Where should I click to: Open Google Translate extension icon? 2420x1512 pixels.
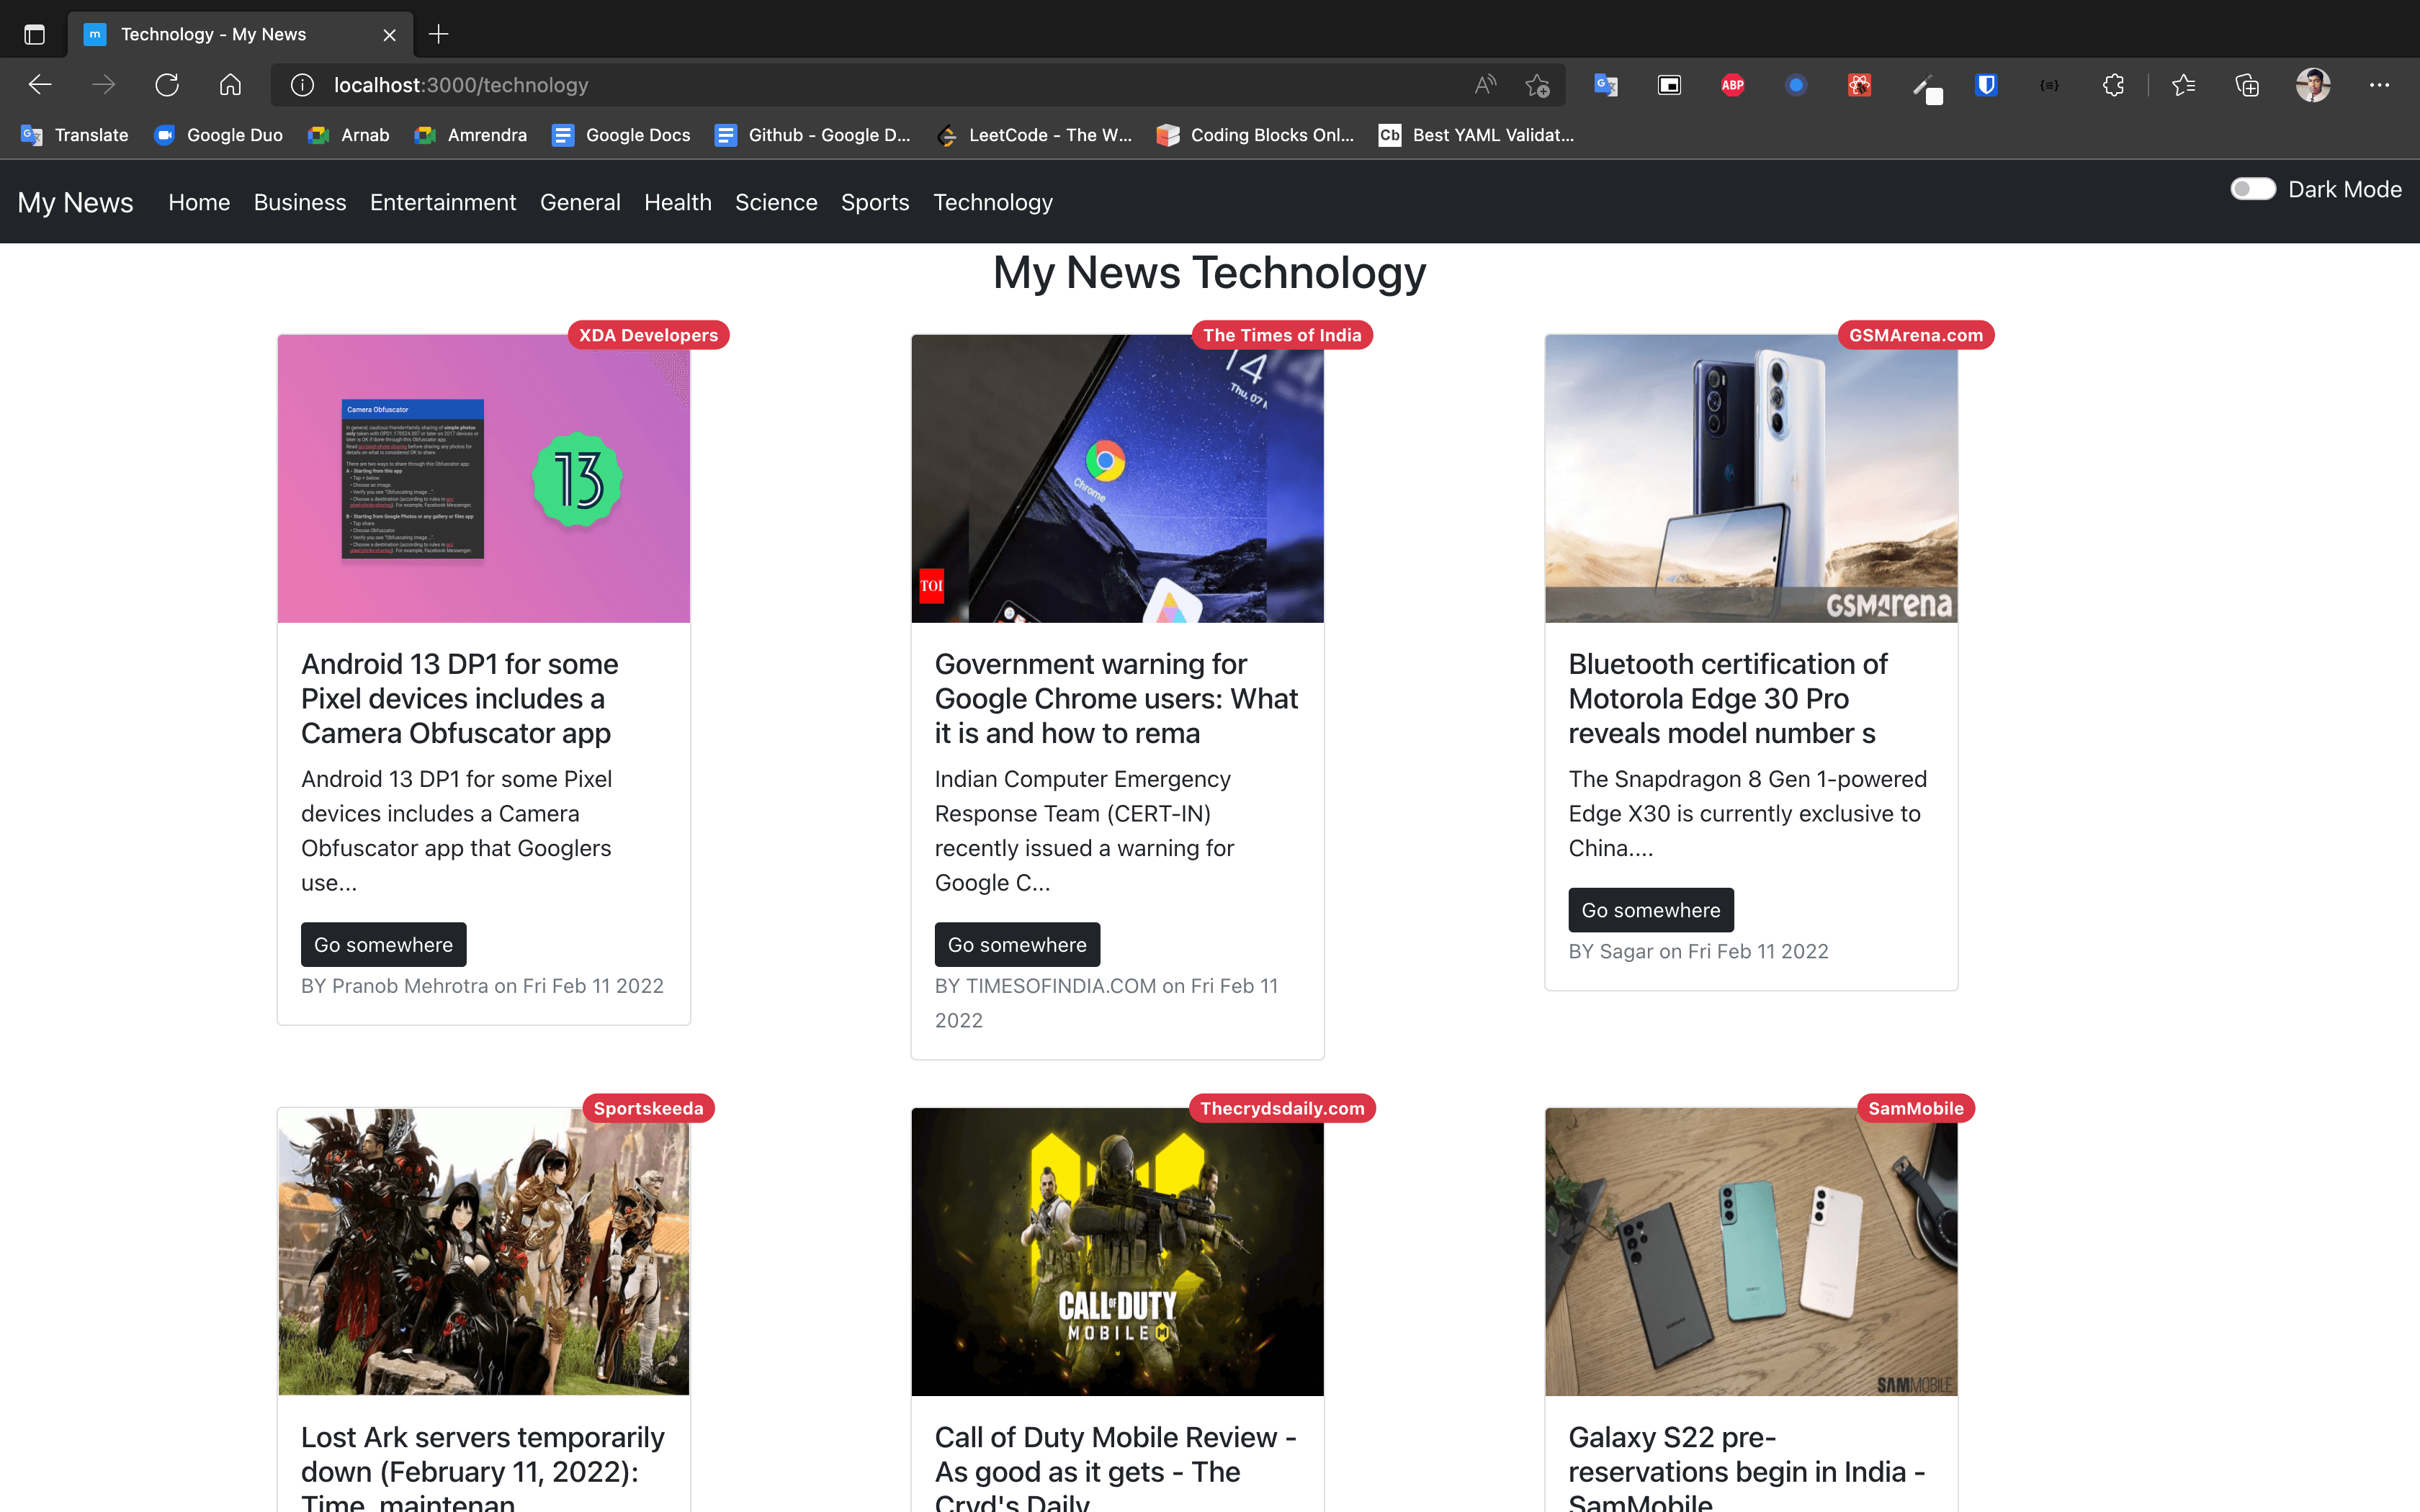point(1606,85)
